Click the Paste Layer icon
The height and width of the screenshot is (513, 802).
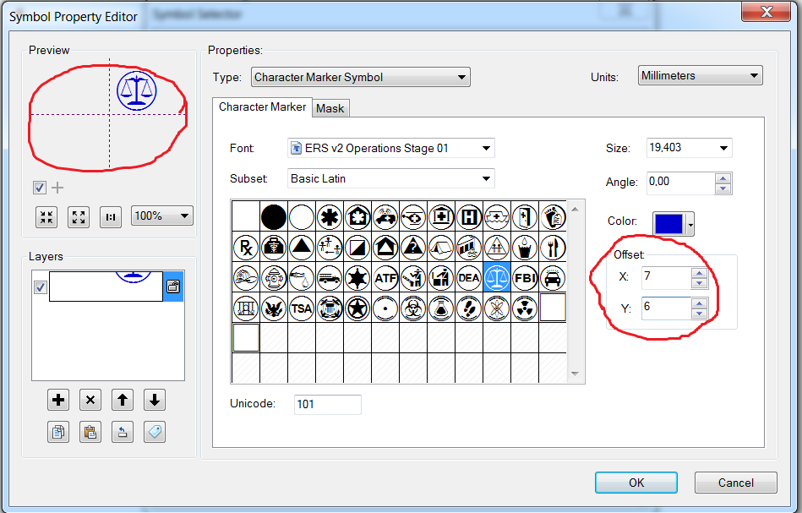point(90,432)
